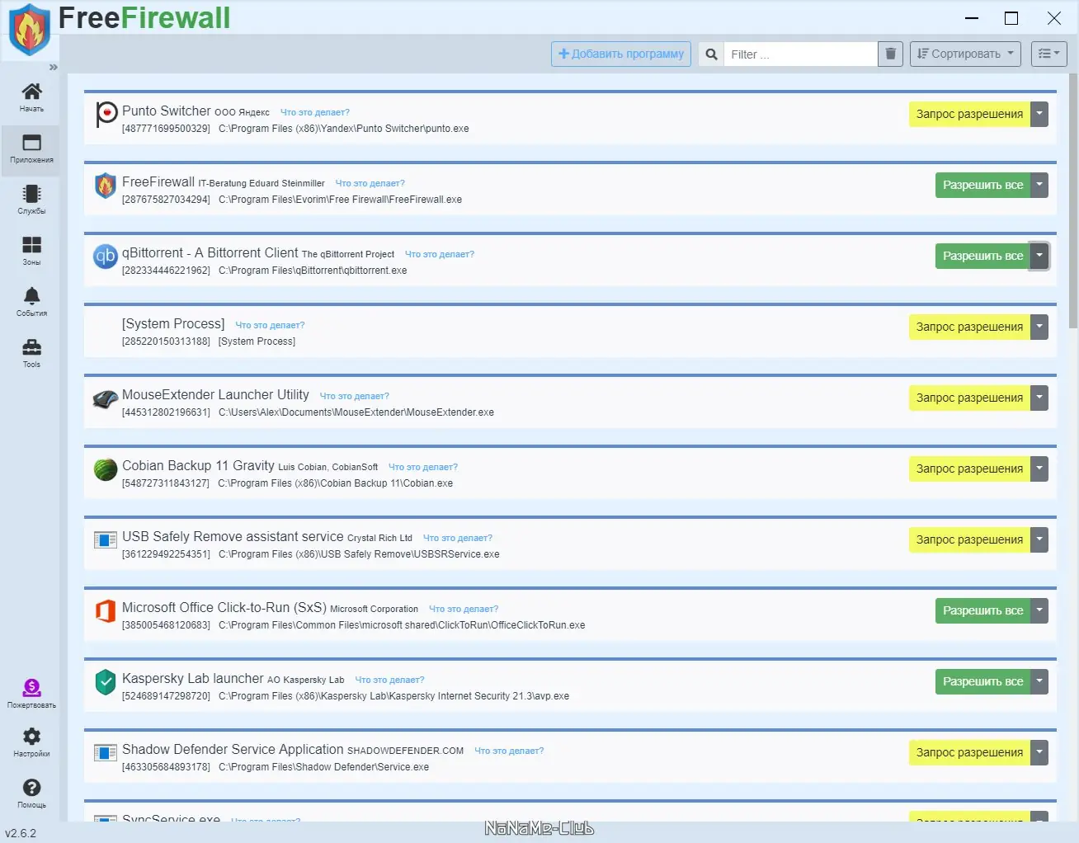The height and width of the screenshot is (843, 1079).
Task: Click Разрешить все for Microsoft Office Click-to-Run
Action: tap(982, 611)
